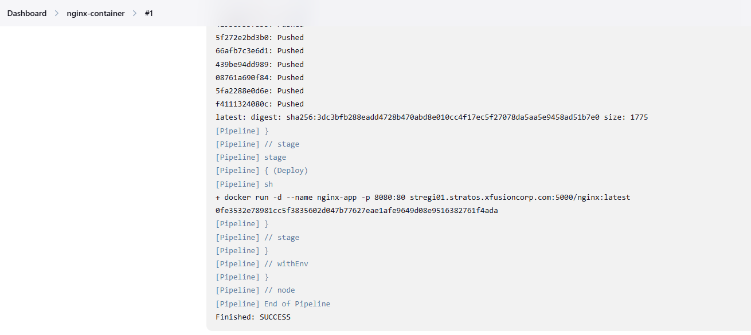Screen dimensions: 751x335
Task: Click the [Pipeline] // withEnv line
Action: click(262, 263)
